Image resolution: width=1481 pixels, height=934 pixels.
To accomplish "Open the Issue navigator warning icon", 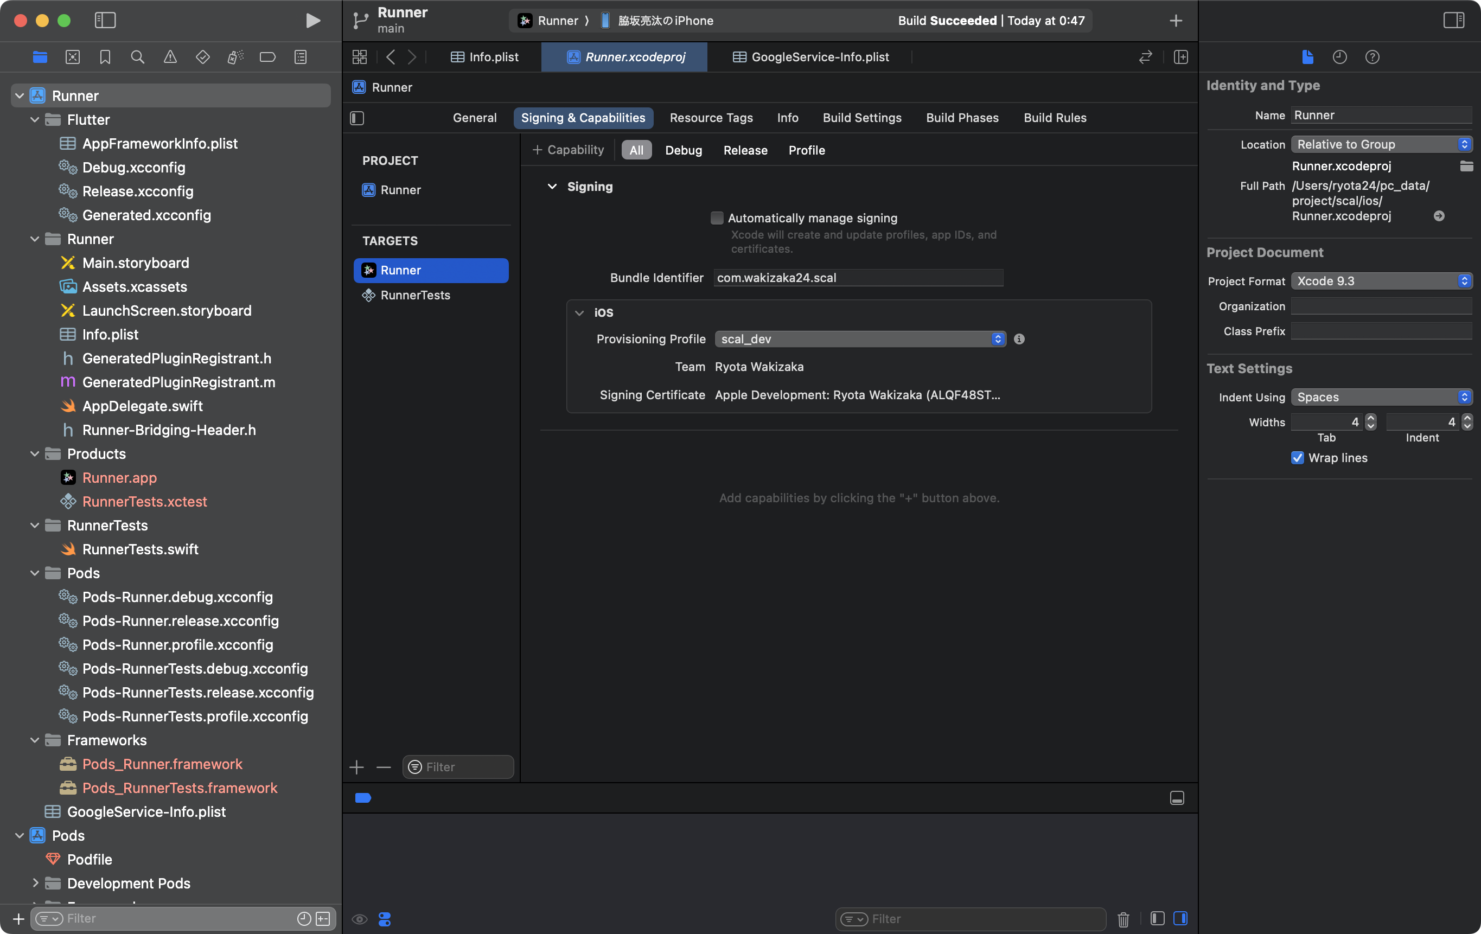I will pos(170,57).
